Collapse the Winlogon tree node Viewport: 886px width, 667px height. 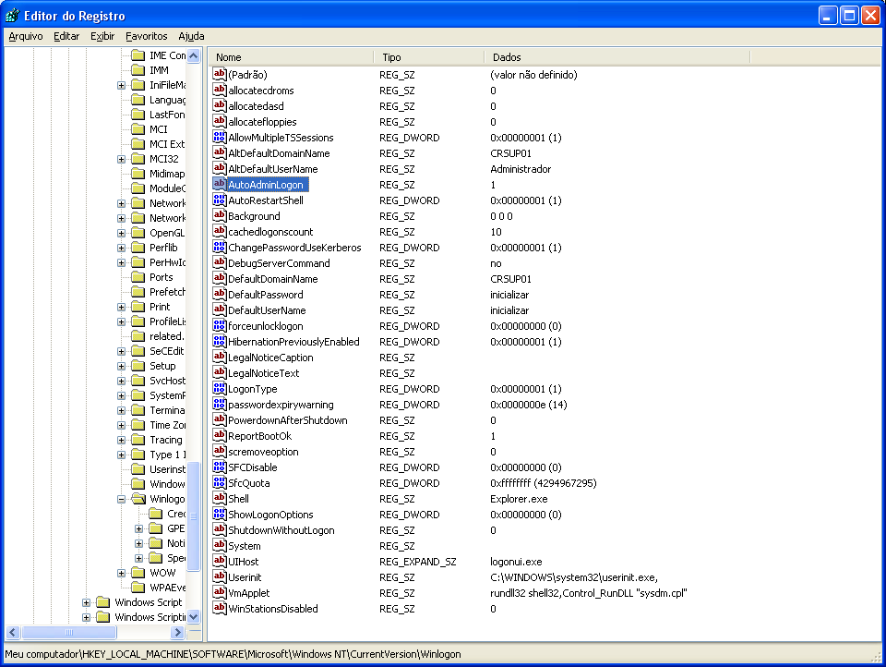coord(122,499)
